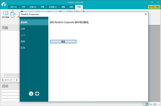Click the minus zoom-out button in the pages panel
The width and height of the screenshot is (161, 106).
pos(3,75)
